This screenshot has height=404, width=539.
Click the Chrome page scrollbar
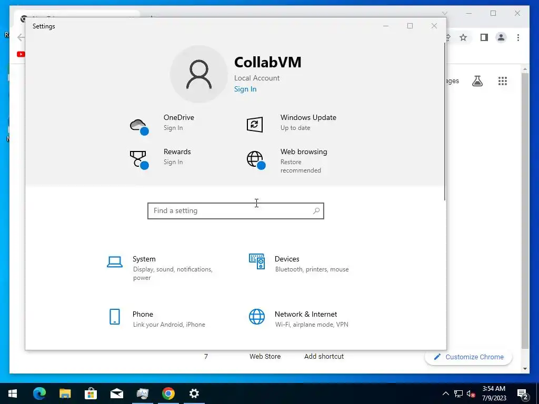coord(525,210)
